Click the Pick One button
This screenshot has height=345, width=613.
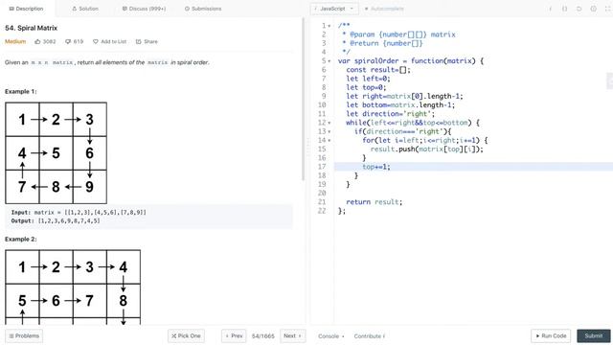tap(186, 336)
